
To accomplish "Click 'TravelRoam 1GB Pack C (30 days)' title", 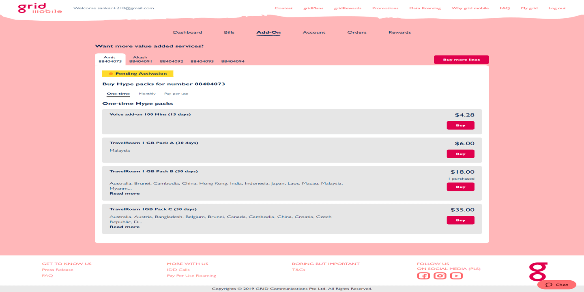I will pos(153,209).
